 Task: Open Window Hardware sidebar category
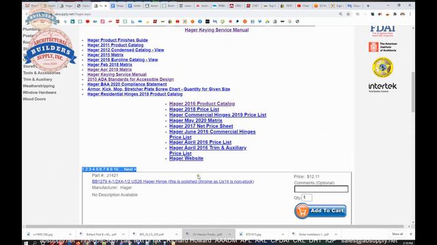tap(40, 93)
